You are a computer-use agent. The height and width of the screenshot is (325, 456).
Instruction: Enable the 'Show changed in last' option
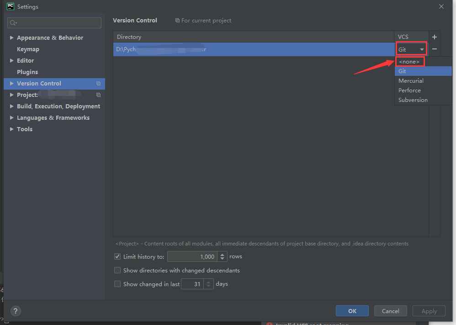click(117, 284)
